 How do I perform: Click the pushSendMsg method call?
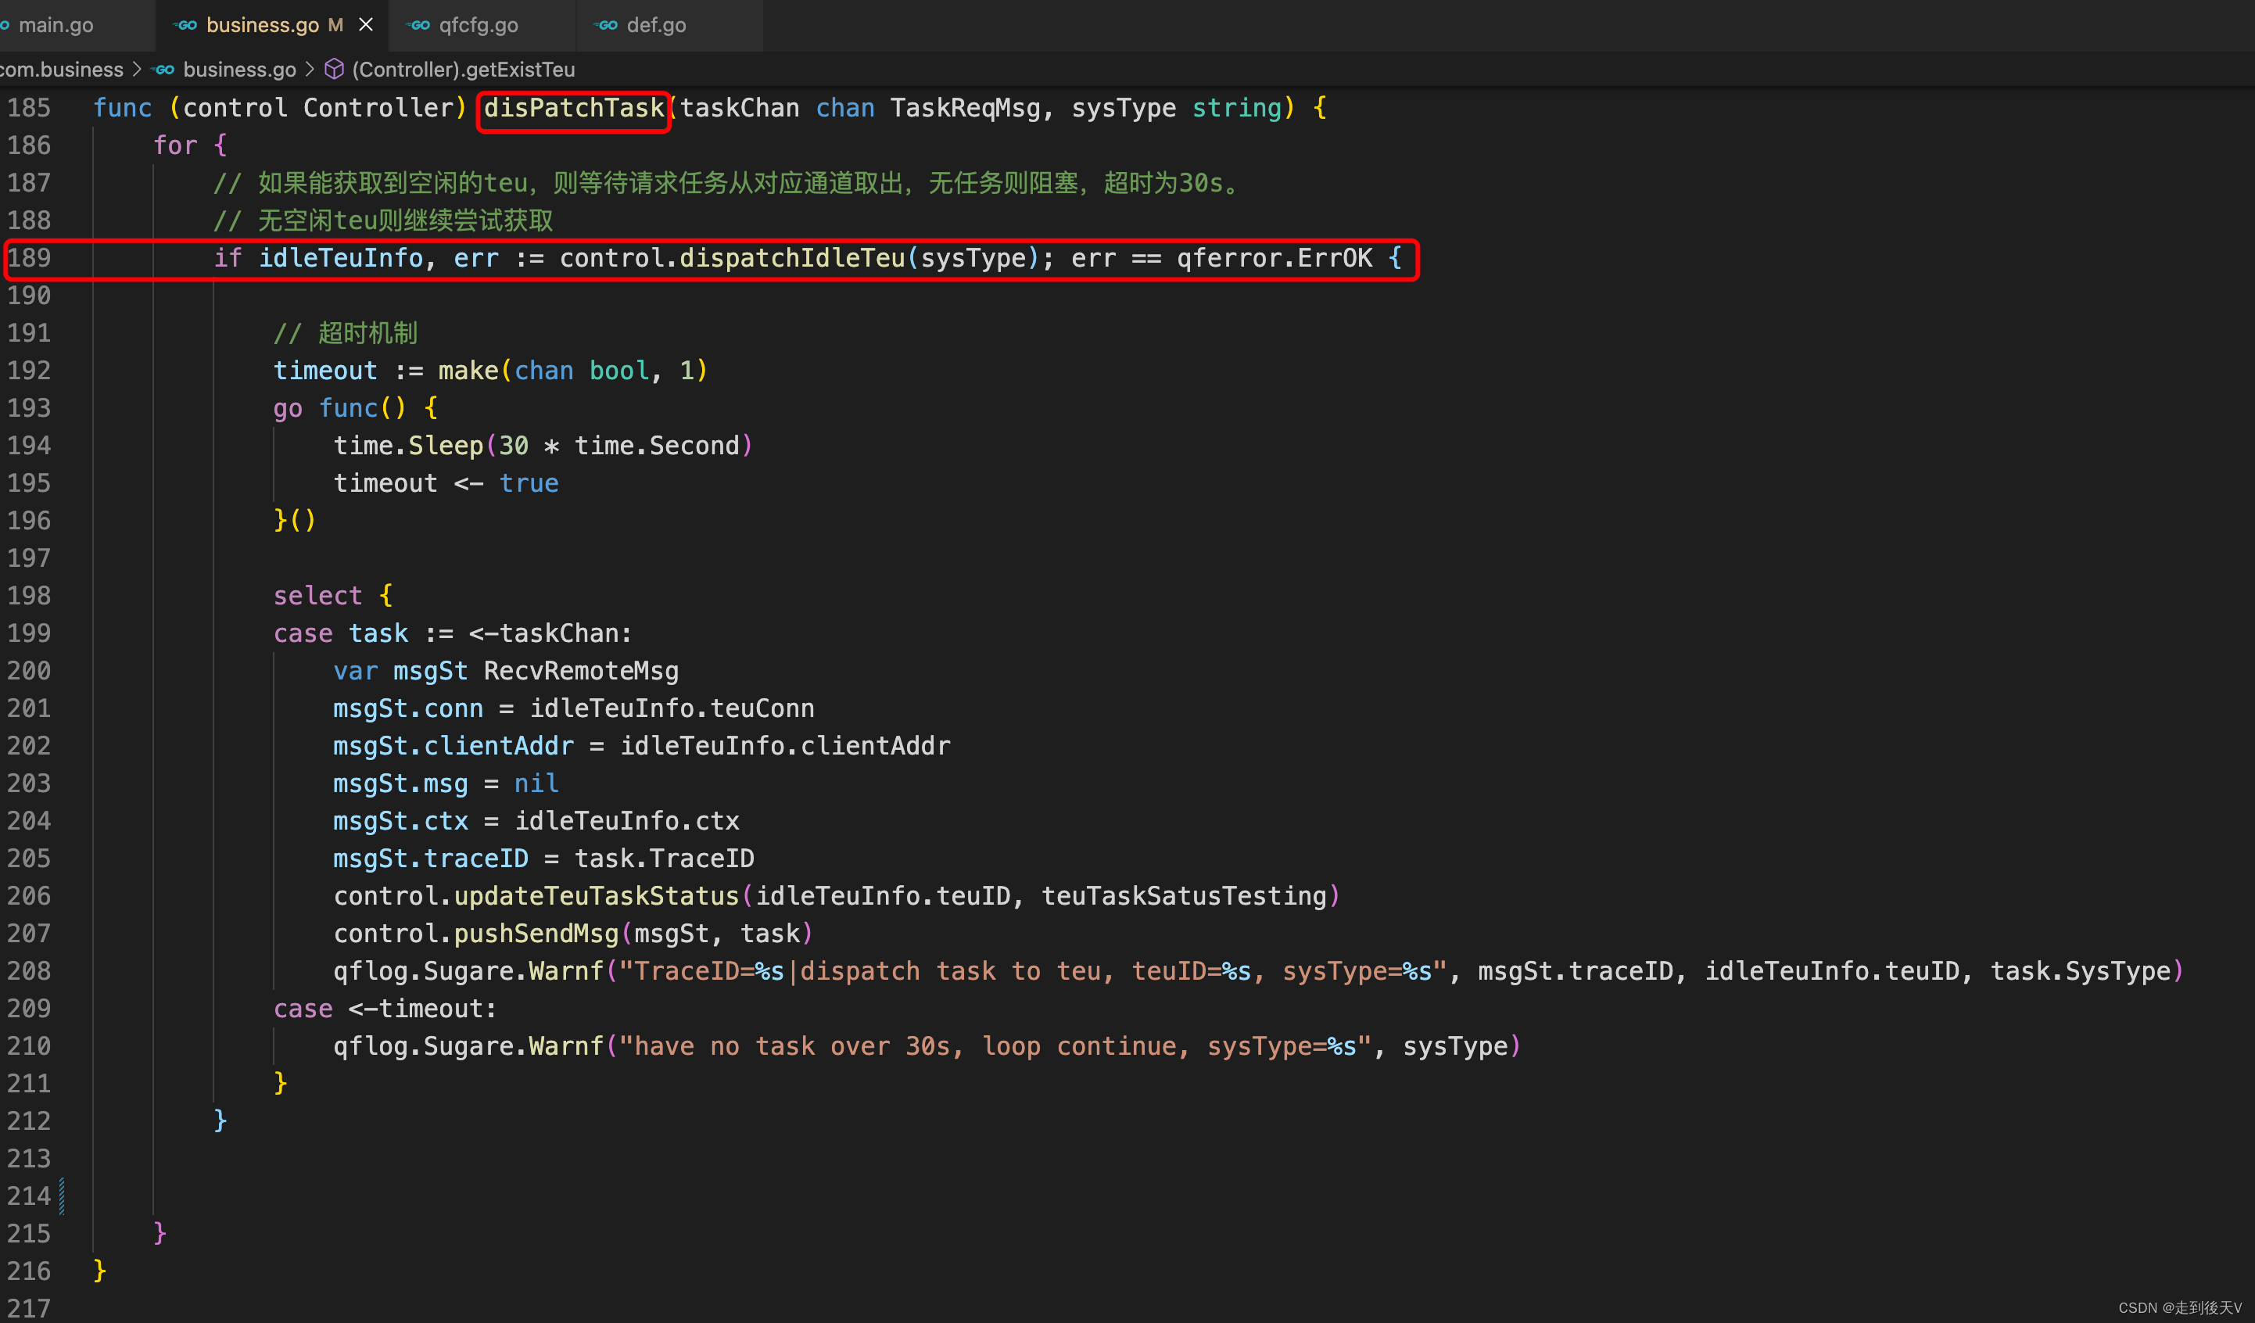(536, 934)
